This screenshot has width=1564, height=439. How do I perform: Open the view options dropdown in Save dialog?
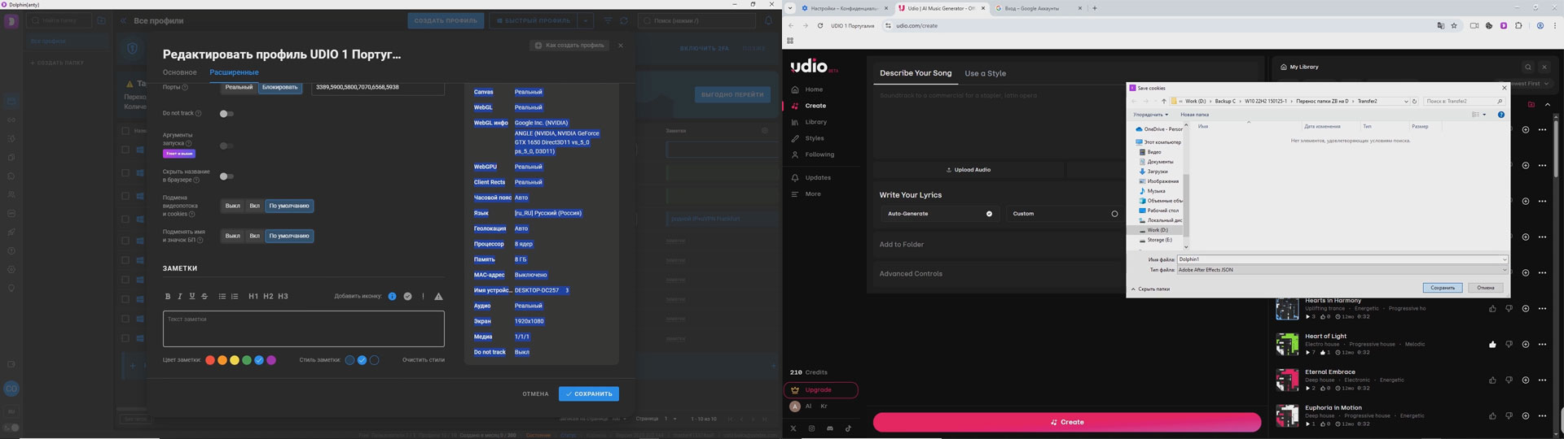(1484, 115)
